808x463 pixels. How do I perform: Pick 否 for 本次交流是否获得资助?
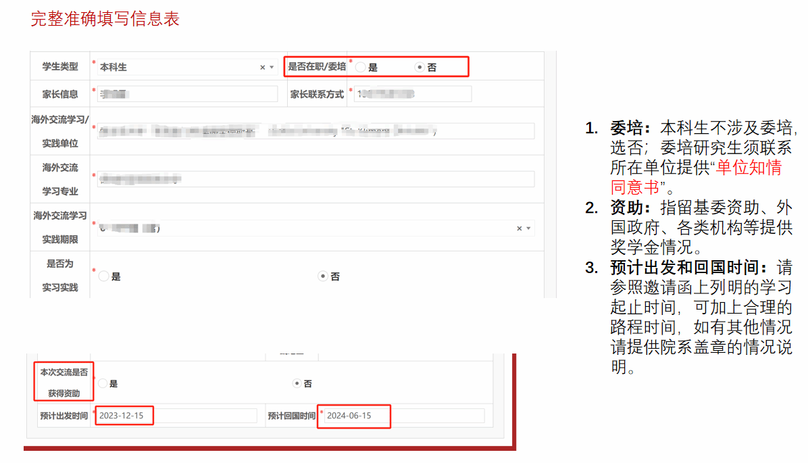pos(297,383)
